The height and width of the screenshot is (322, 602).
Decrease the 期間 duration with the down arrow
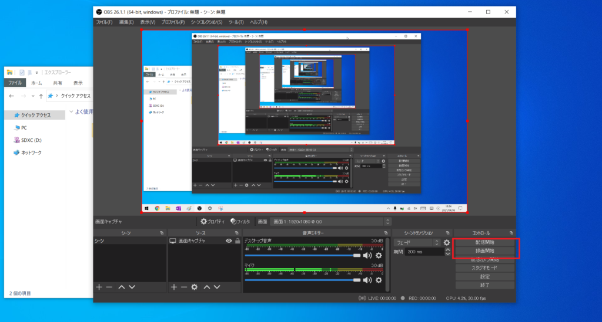pos(447,253)
